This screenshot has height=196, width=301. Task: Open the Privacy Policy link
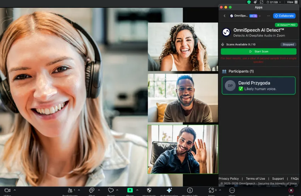pos(229,179)
